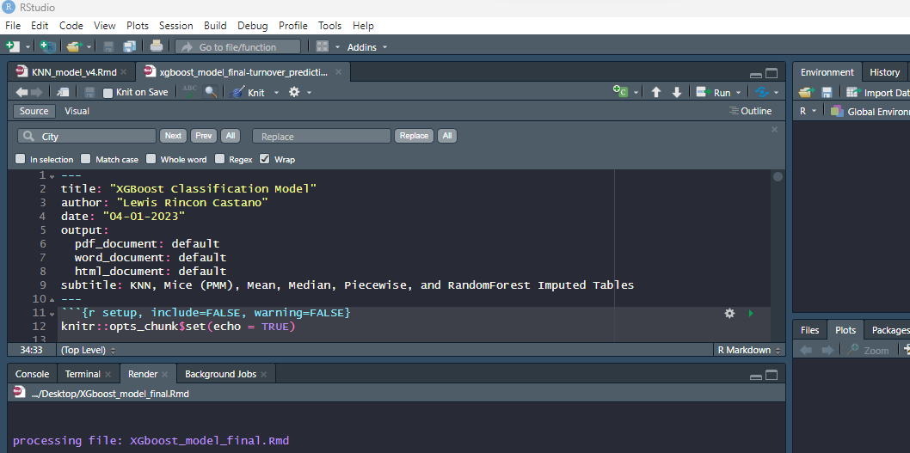Open the setup chunk options gear
Screen dimensions: 910x453
click(729, 313)
